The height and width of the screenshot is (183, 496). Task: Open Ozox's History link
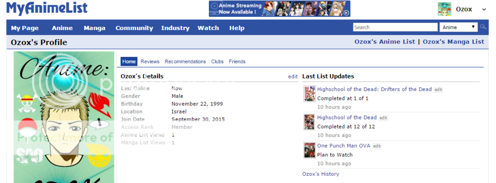[x=321, y=174]
